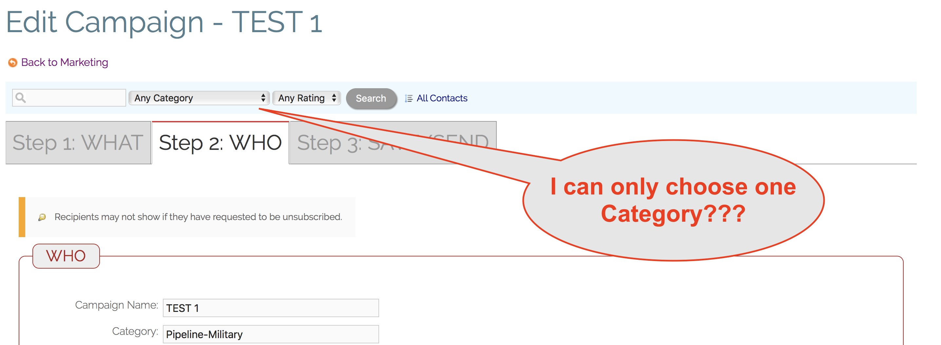Viewport: 941px width, 345px height.
Task: Click the WHO section label
Action: pyautogui.click(x=66, y=255)
